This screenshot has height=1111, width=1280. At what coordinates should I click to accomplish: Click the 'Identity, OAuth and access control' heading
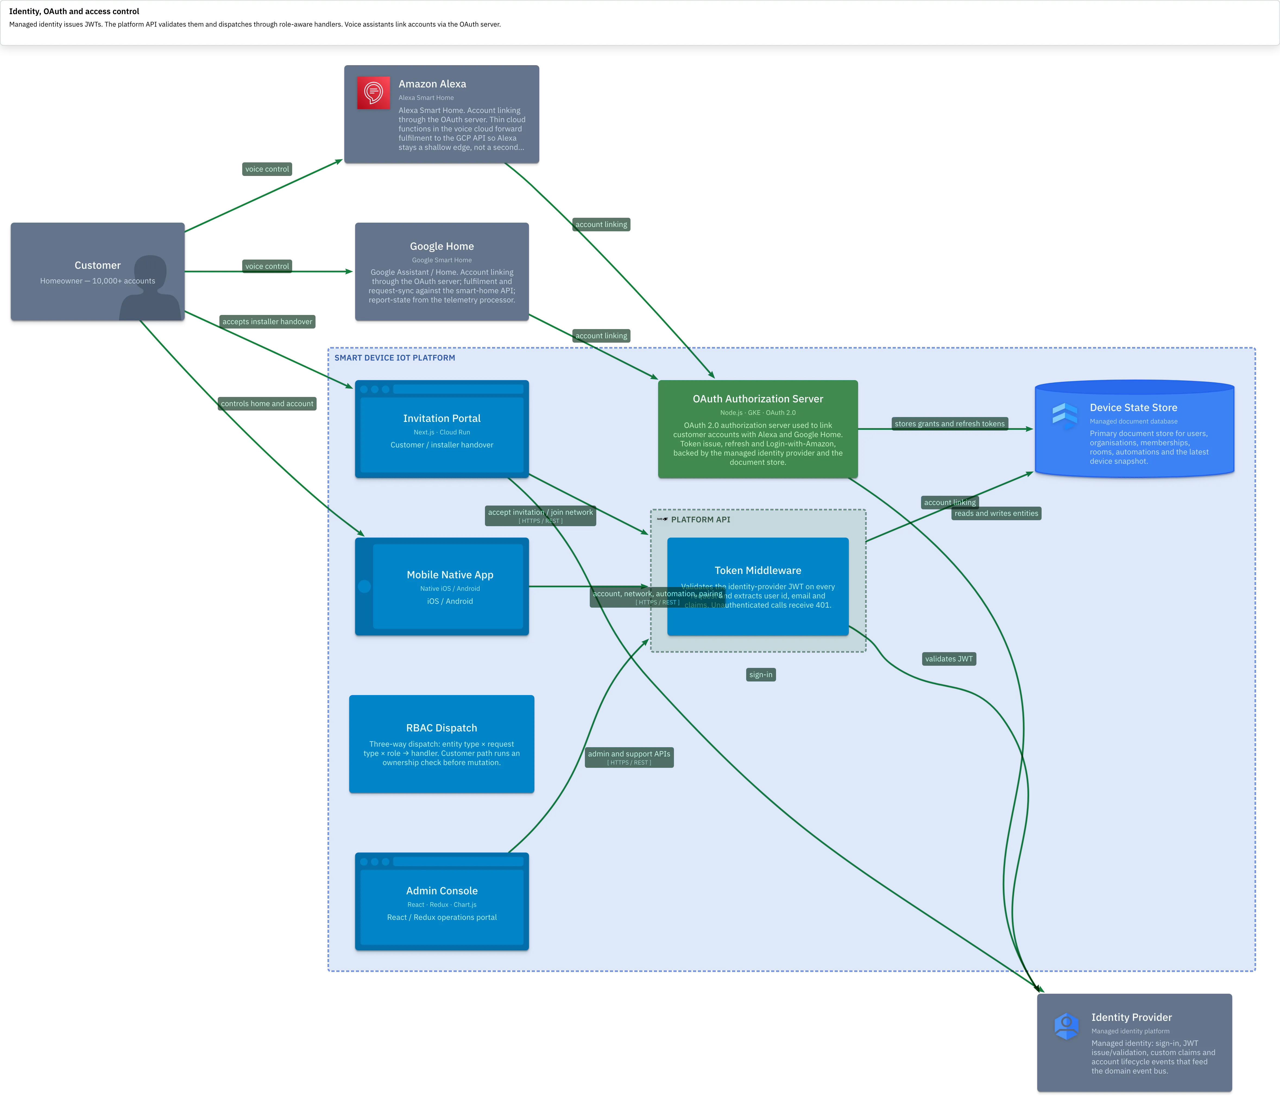[74, 11]
